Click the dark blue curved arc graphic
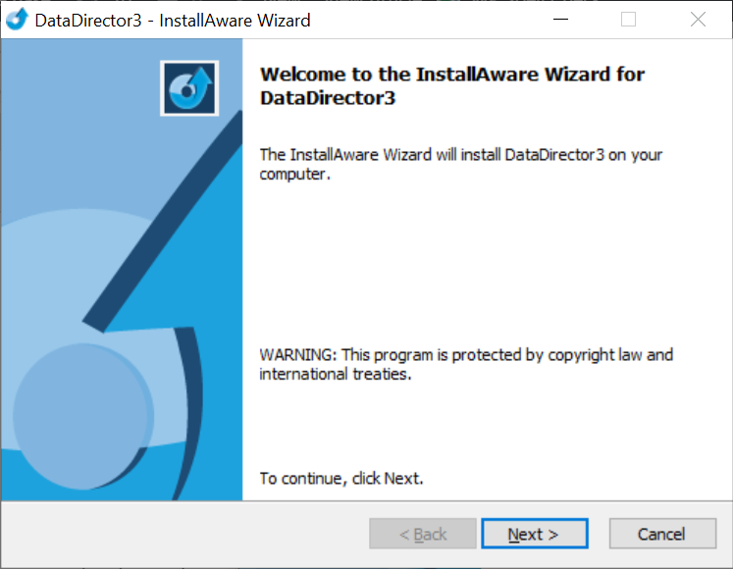This screenshot has height=569, width=733. (189, 411)
